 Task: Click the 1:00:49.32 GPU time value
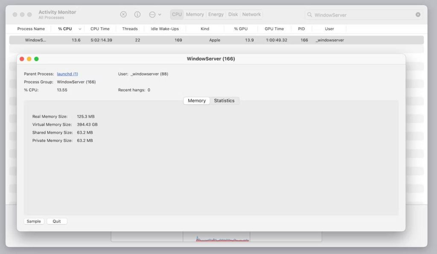(277, 40)
